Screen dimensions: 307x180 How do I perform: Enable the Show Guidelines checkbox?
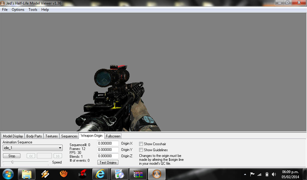tap(141, 150)
